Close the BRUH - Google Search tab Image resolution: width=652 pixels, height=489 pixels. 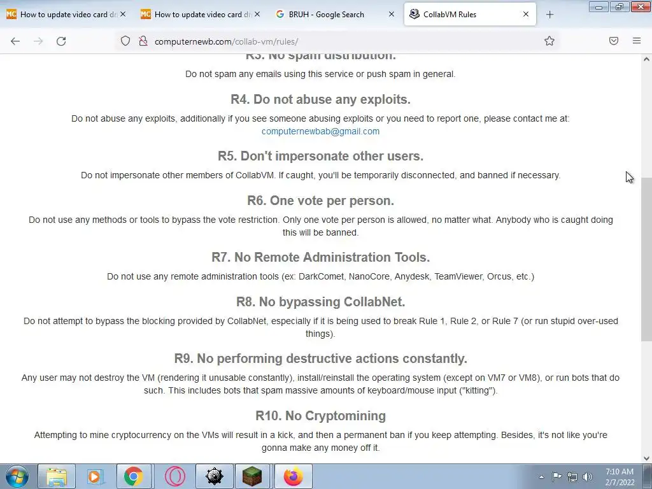pyautogui.click(x=392, y=14)
